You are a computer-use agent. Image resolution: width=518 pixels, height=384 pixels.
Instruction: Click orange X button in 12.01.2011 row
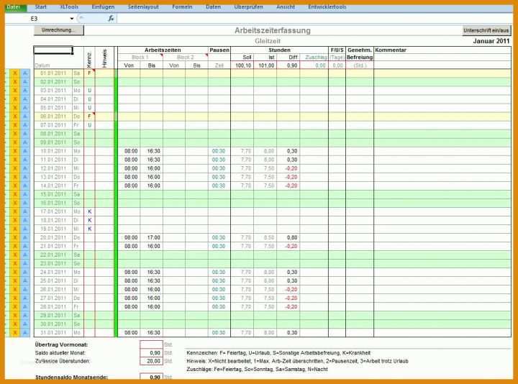[15, 168]
